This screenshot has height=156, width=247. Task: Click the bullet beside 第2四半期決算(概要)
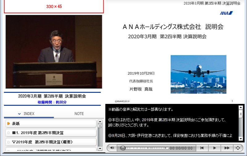[x=9, y=142]
